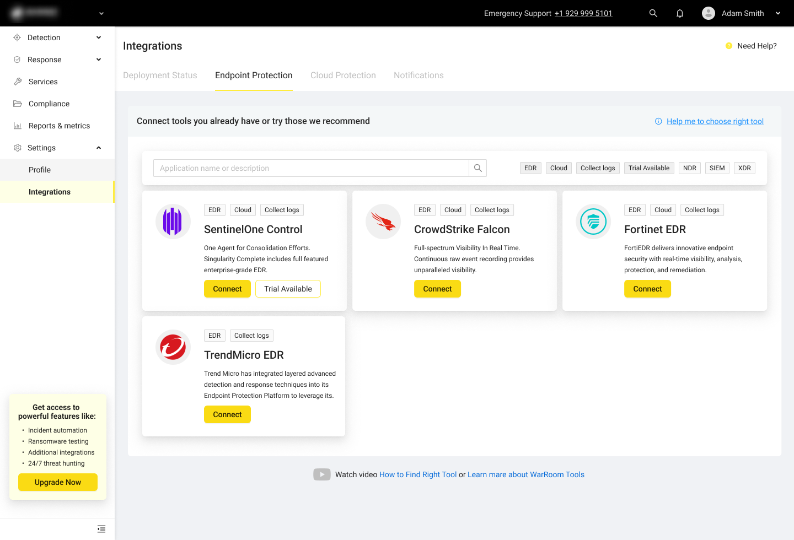The width and height of the screenshot is (794, 540).
Task: Open the notifications bell icon
Action: 680,13
